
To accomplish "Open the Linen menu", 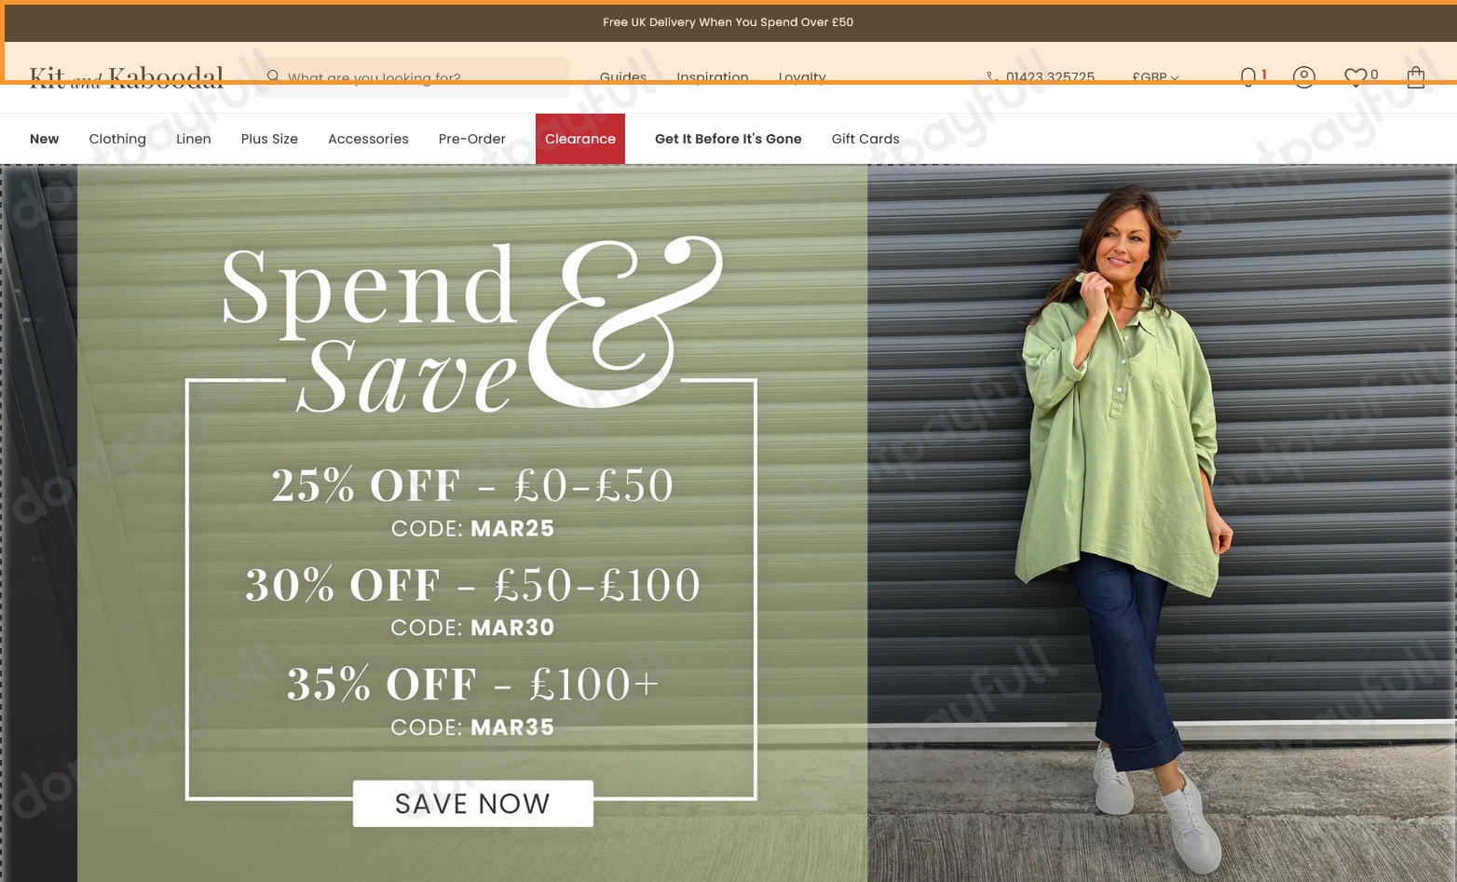I will pos(194,139).
